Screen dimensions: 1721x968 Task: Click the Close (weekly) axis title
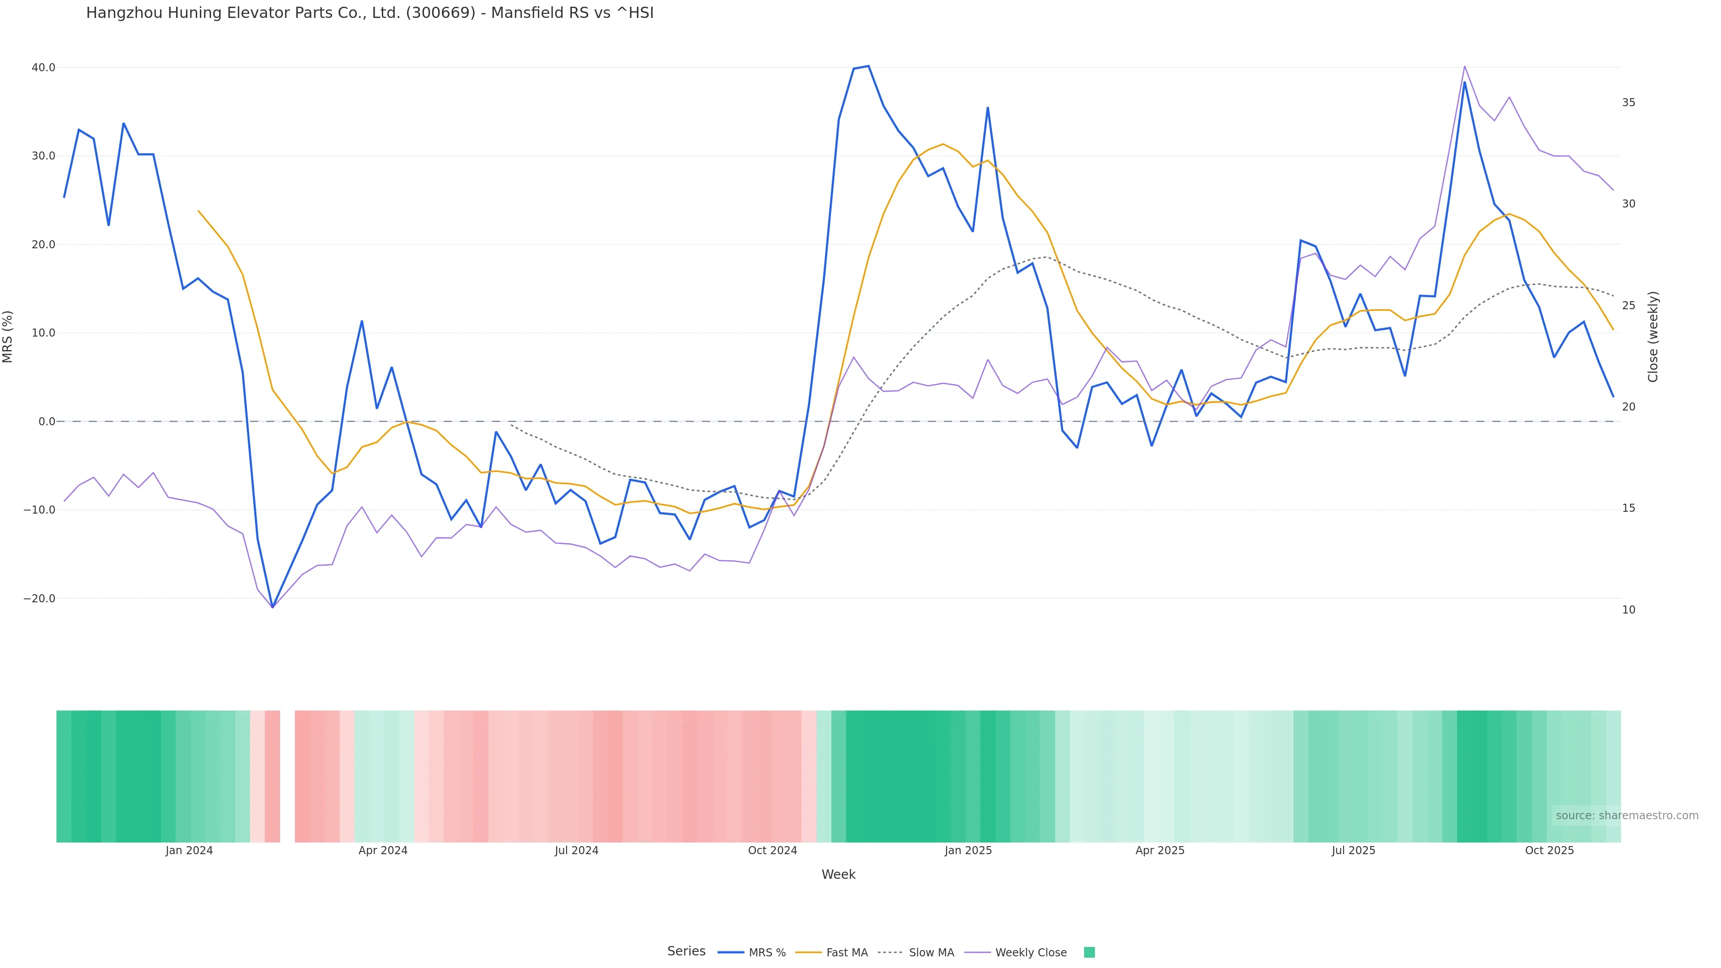coord(1653,337)
